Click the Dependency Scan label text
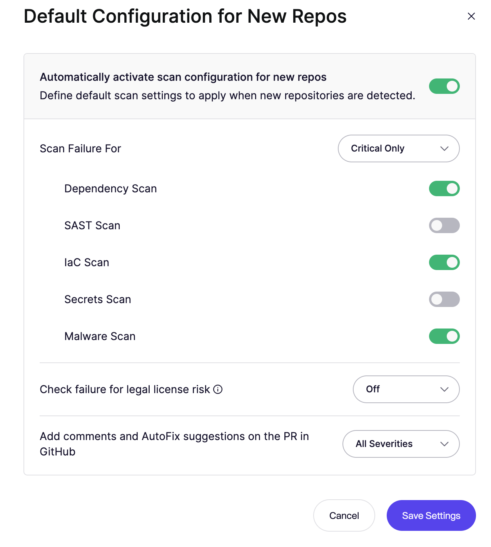 click(x=110, y=188)
